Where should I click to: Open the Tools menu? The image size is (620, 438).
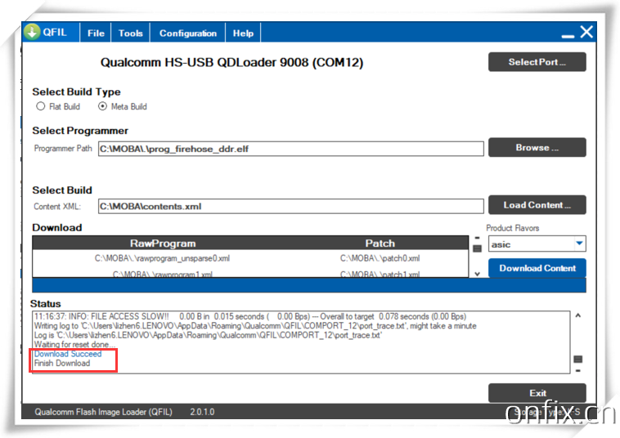click(x=130, y=34)
